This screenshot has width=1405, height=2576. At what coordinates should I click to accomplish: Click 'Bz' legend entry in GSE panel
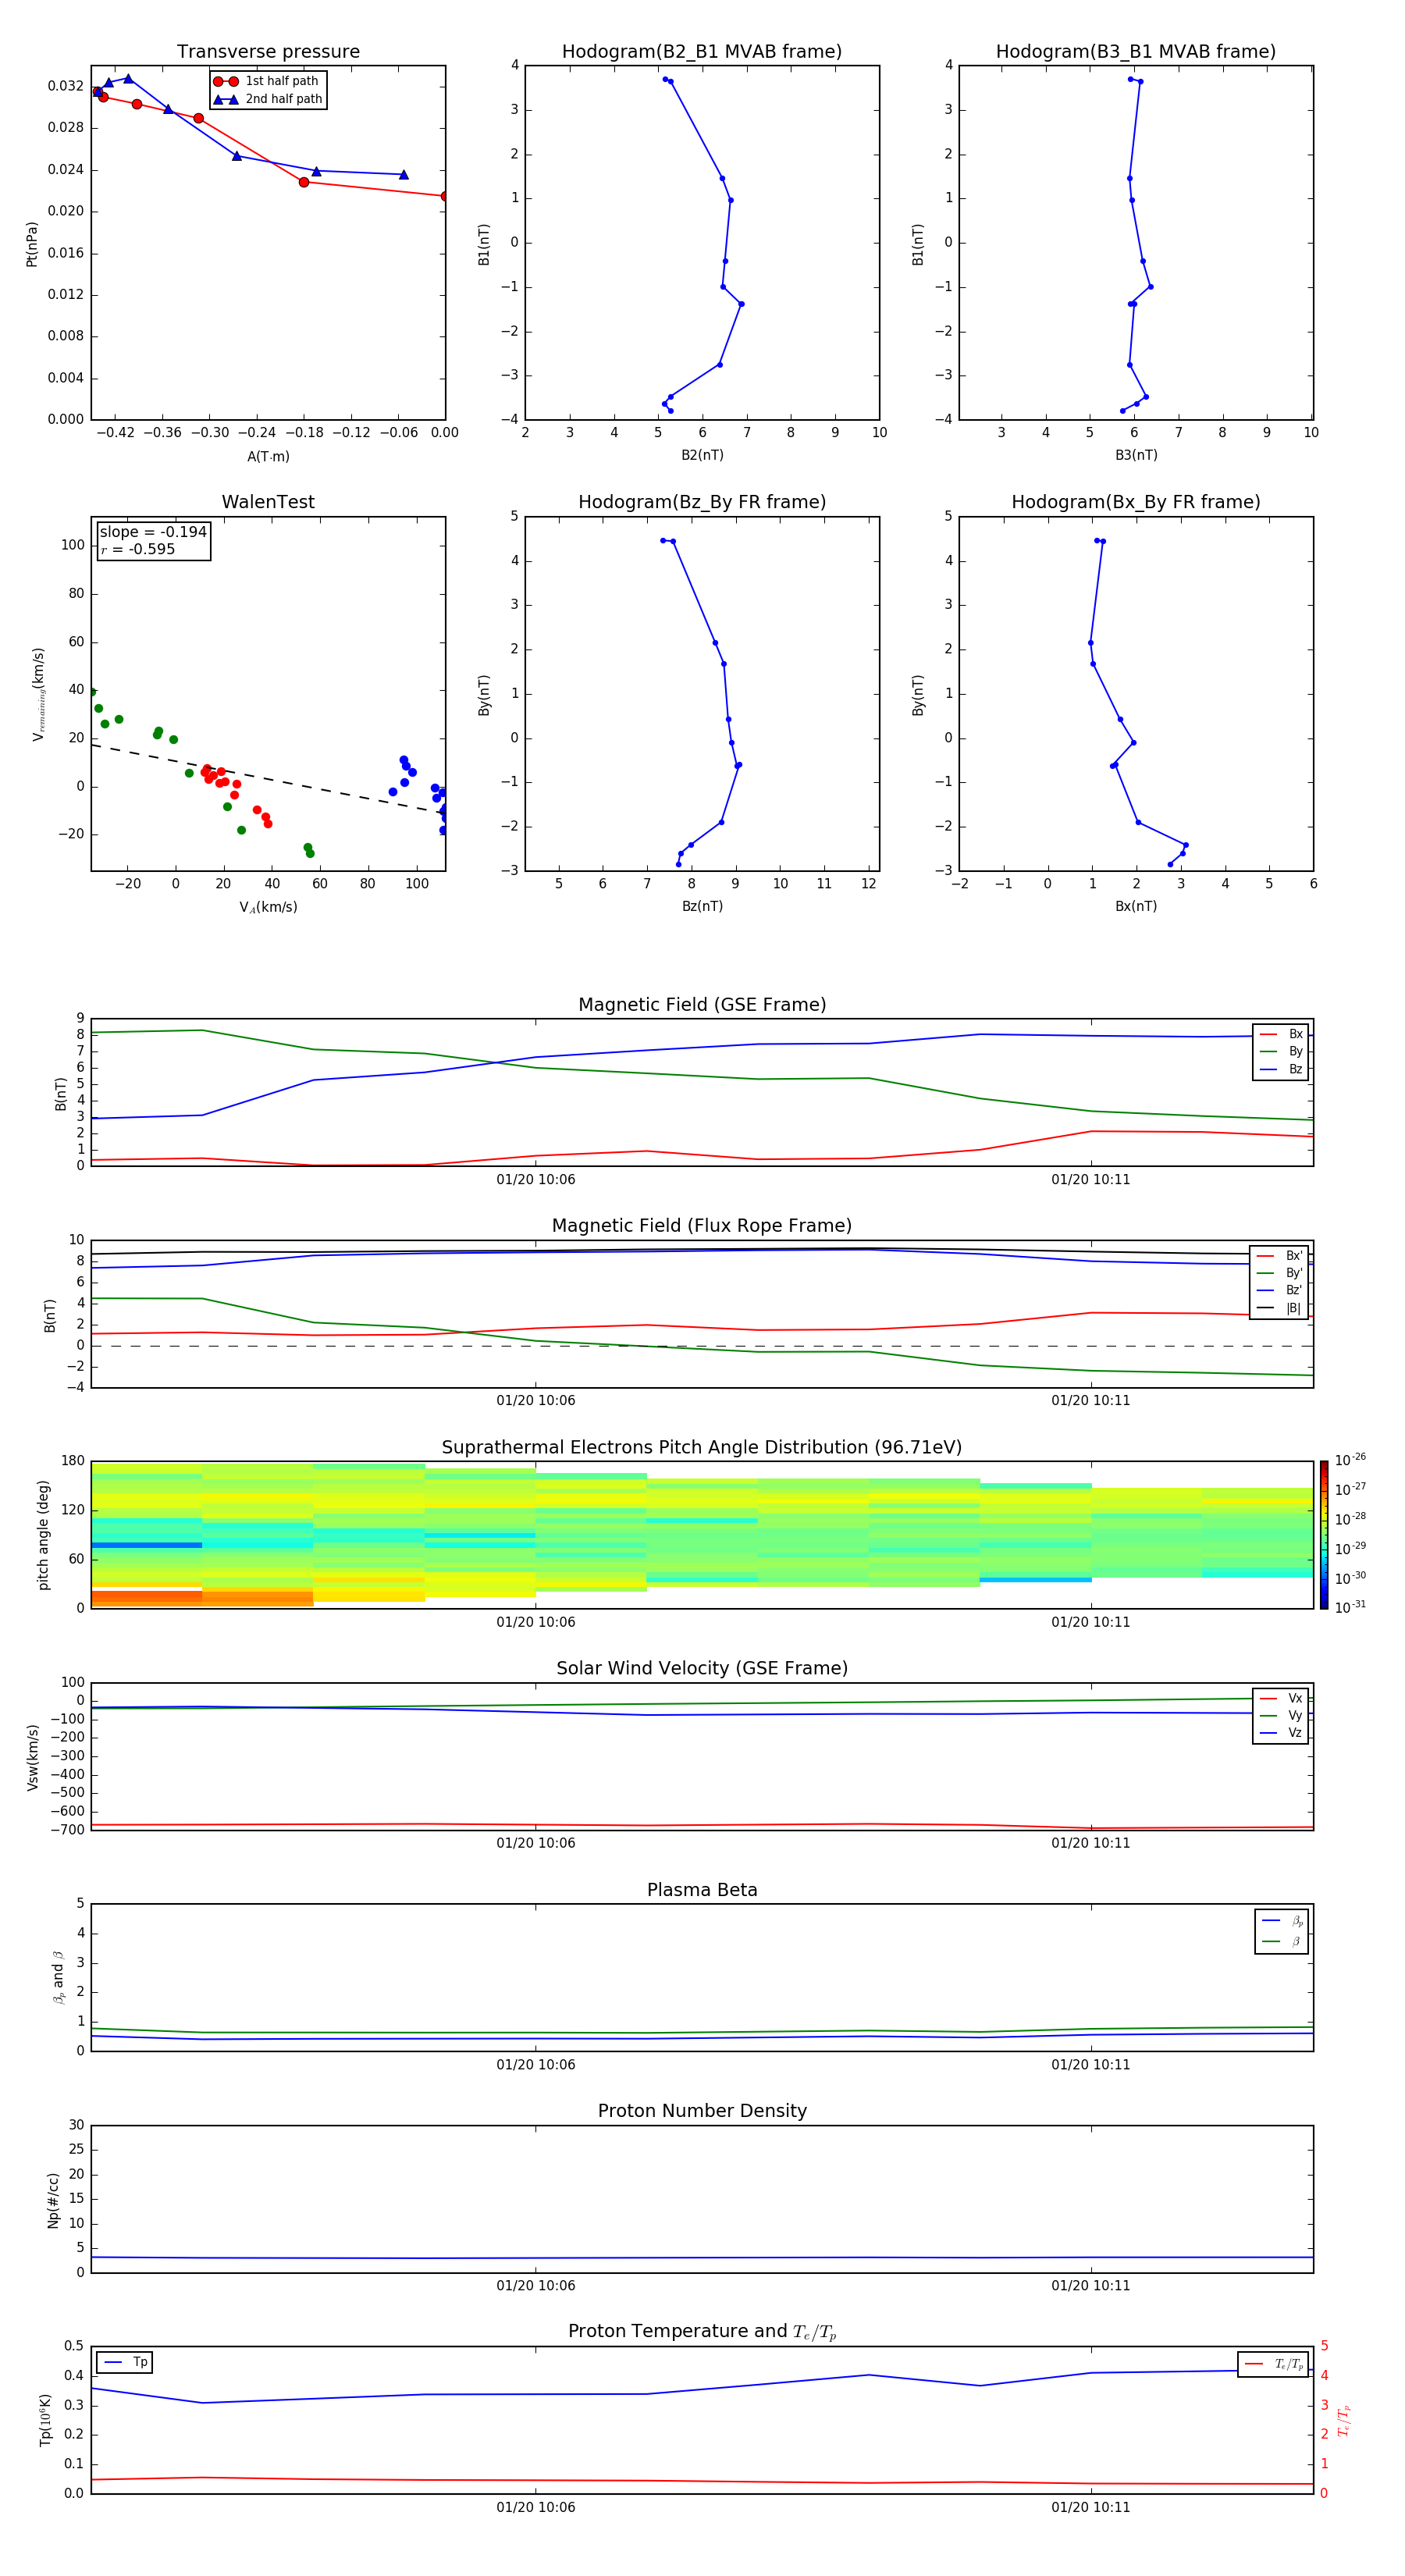(1281, 1069)
